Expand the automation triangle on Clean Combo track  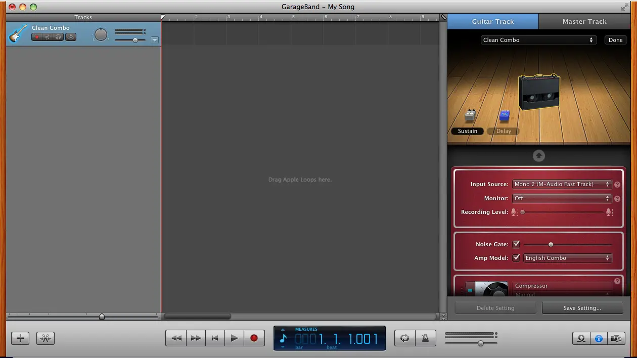[x=155, y=40]
